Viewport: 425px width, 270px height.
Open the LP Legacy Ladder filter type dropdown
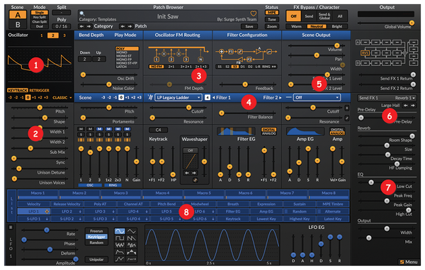coord(178,98)
